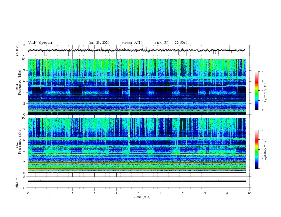The height and width of the screenshot is (217, 281).
Task: Click the date label 'Jan. 25, 2020'
Action: [x=99, y=43]
